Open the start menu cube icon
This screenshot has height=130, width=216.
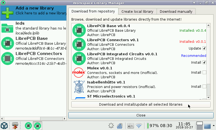pos(4,126)
